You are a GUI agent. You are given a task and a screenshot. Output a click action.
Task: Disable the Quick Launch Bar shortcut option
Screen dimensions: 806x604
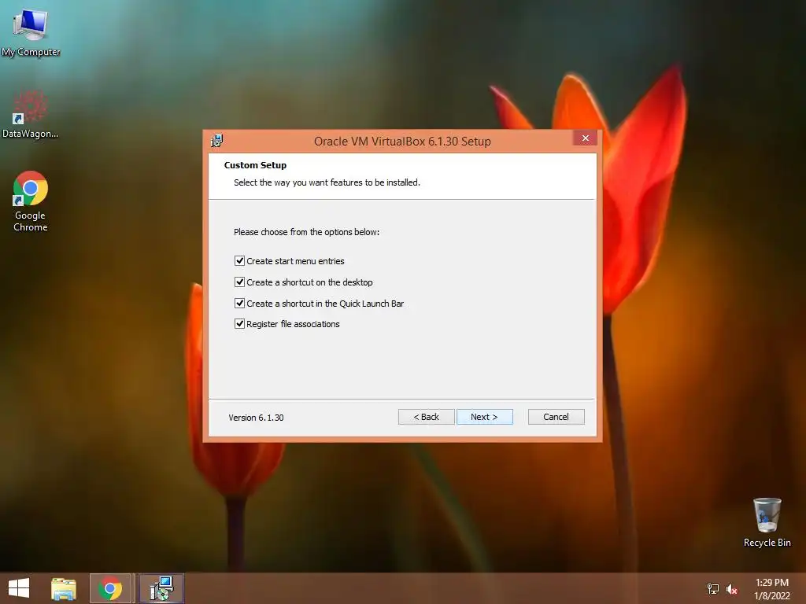point(239,303)
